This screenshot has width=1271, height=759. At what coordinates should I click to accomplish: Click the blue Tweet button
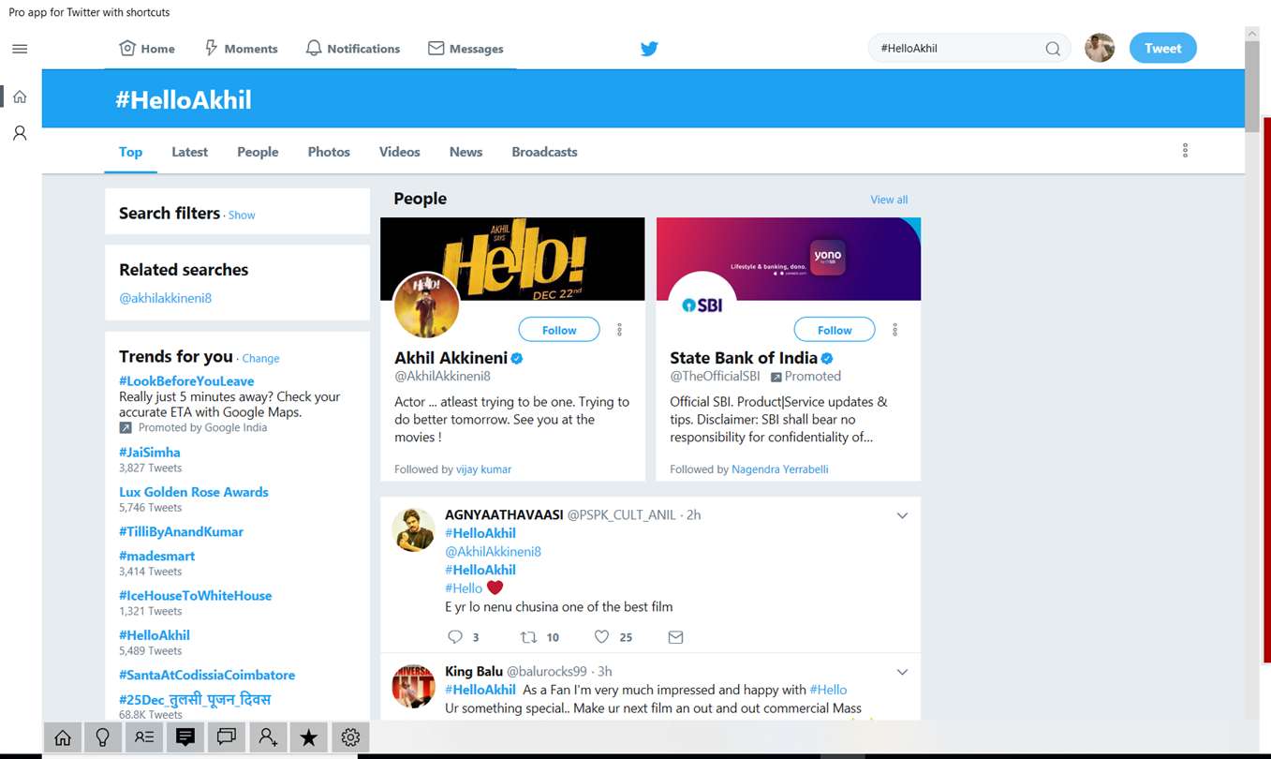pyautogui.click(x=1162, y=48)
